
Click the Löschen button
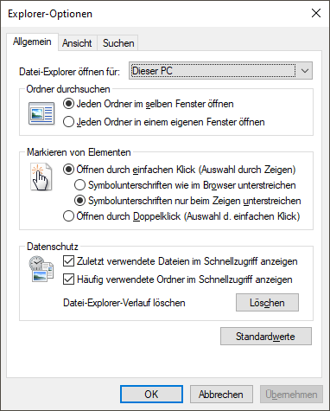(267, 303)
